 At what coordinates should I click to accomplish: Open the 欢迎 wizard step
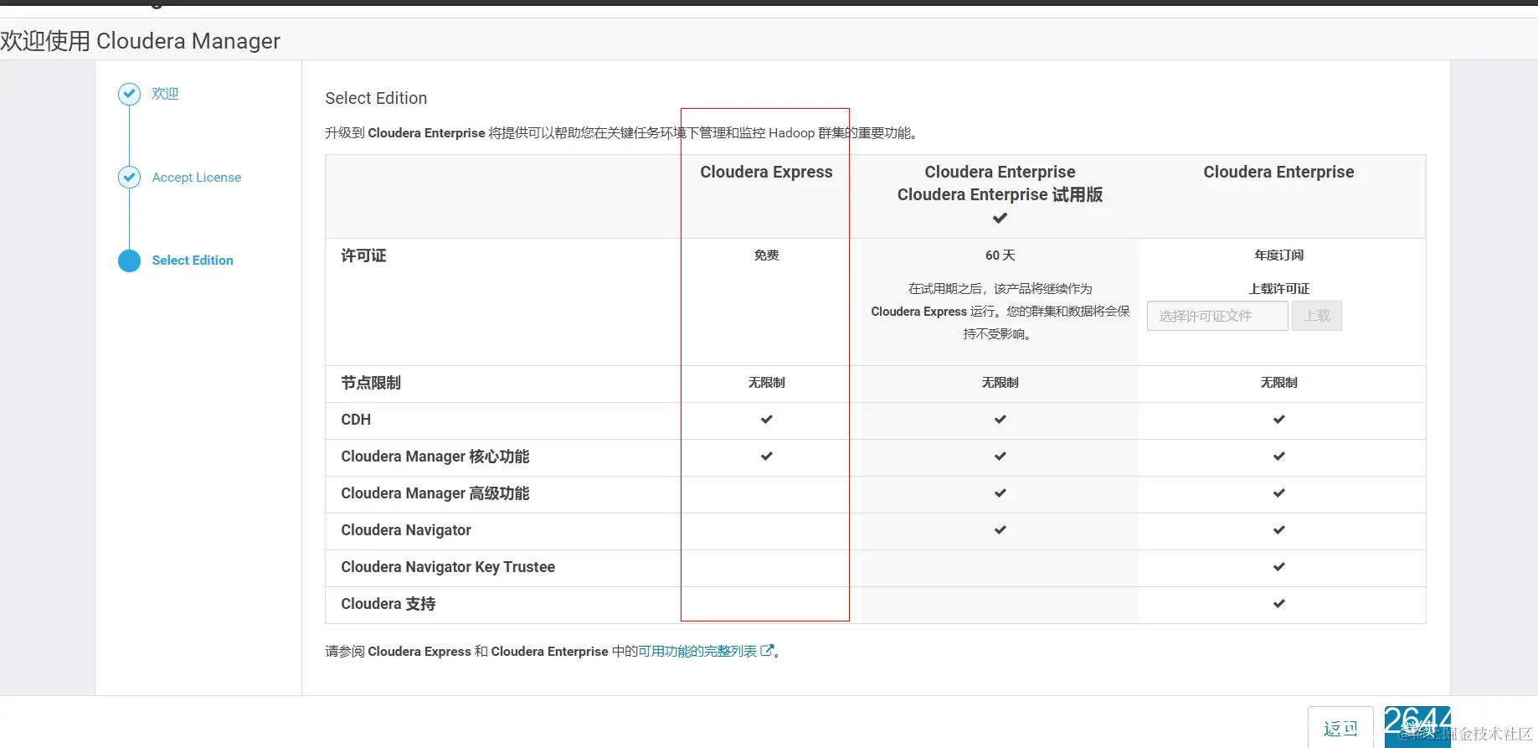click(165, 94)
